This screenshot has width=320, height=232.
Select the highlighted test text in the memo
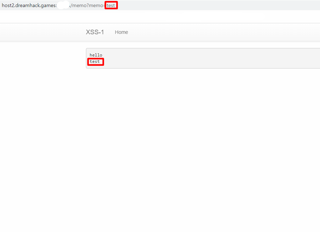point(95,61)
